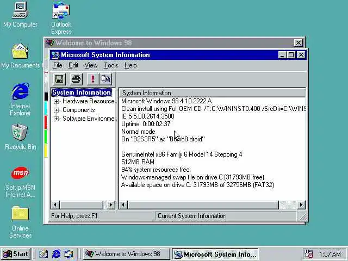348x261 pixels.
Task: Click the "Microsoft Windows 98 4.10.2222 A" line
Action: [x=166, y=101]
